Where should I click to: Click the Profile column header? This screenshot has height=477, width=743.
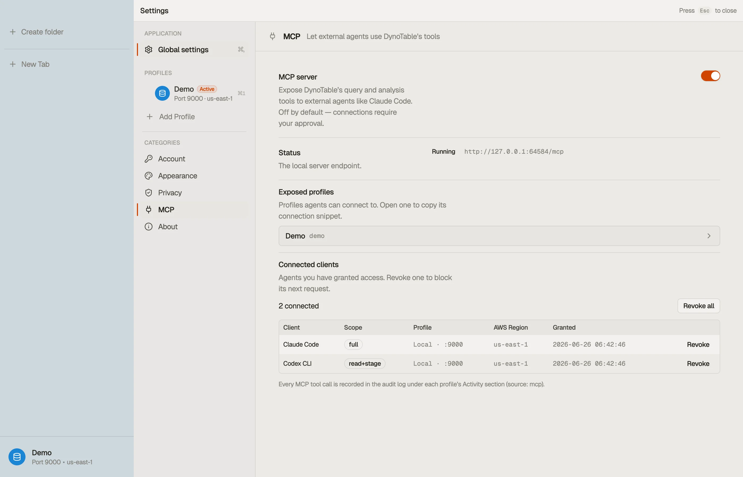coord(422,327)
